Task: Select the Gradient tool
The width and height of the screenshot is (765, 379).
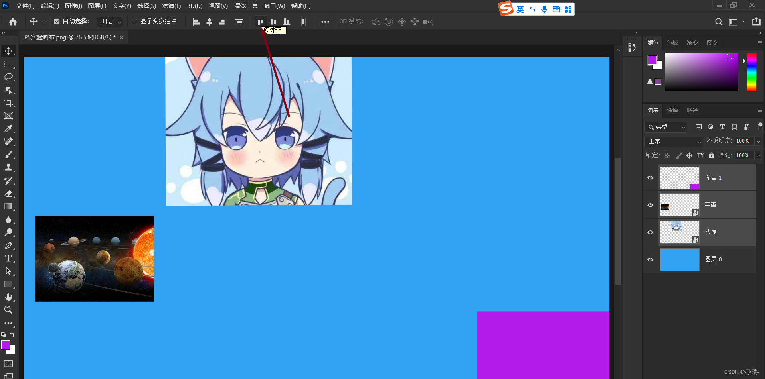Action: pos(8,206)
